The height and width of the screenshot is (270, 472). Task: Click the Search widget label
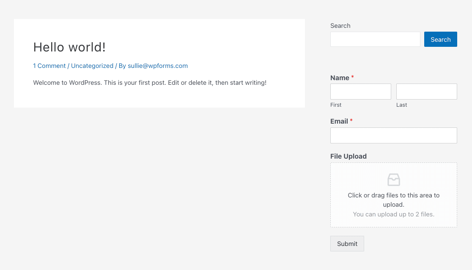click(x=340, y=26)
